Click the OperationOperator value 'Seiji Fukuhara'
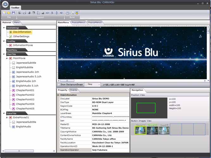Image resolution: width=211 pixels, height=158 pixels. tap(100, 150)
